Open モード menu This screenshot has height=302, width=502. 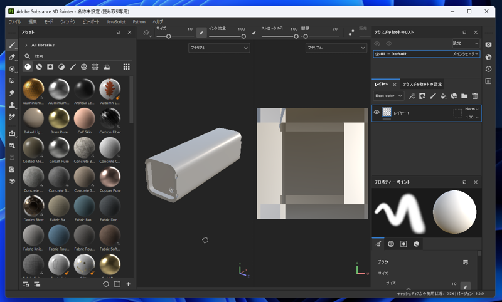pos(48,22)
